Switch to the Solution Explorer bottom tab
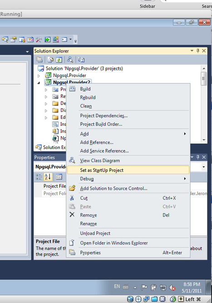212x303 pixels. (50, 147)
